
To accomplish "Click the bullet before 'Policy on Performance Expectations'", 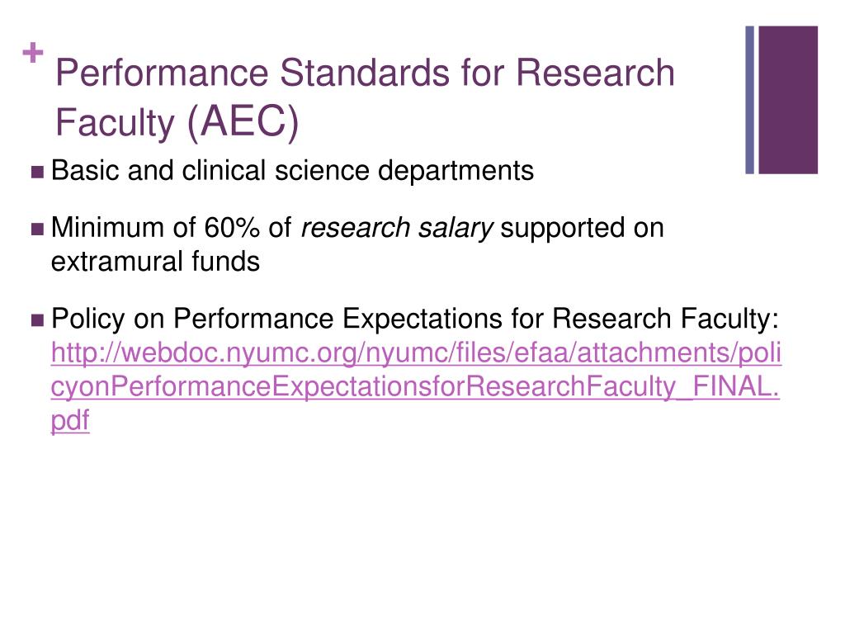I will pyautogui.click(x=37, y=320).
